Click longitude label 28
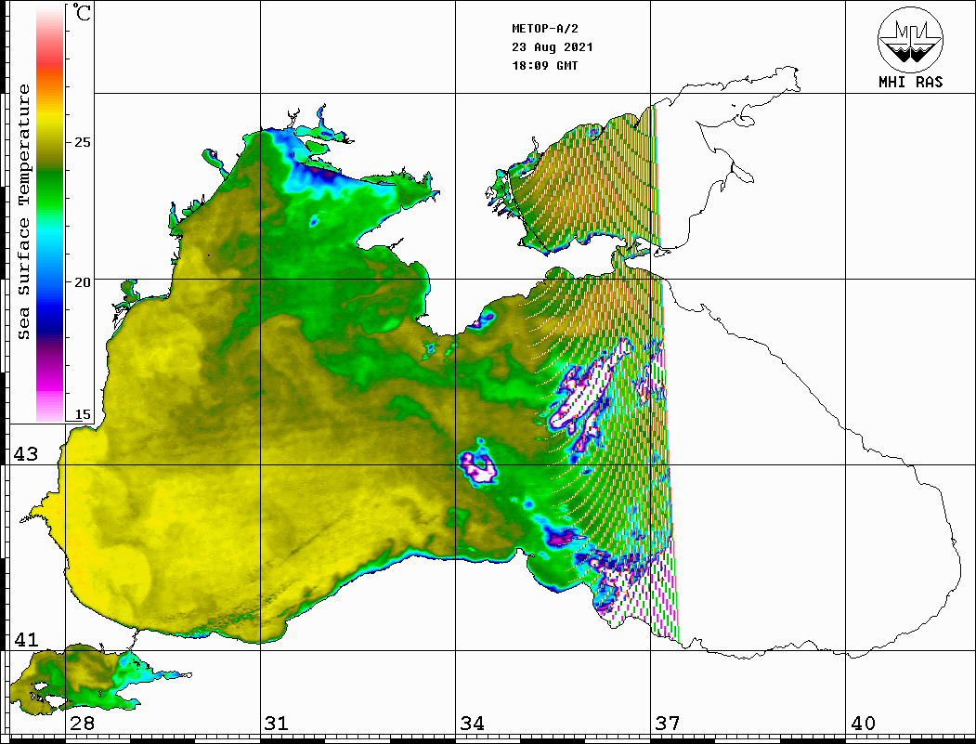This screenshot has width=976, height=744. point(82,723)
